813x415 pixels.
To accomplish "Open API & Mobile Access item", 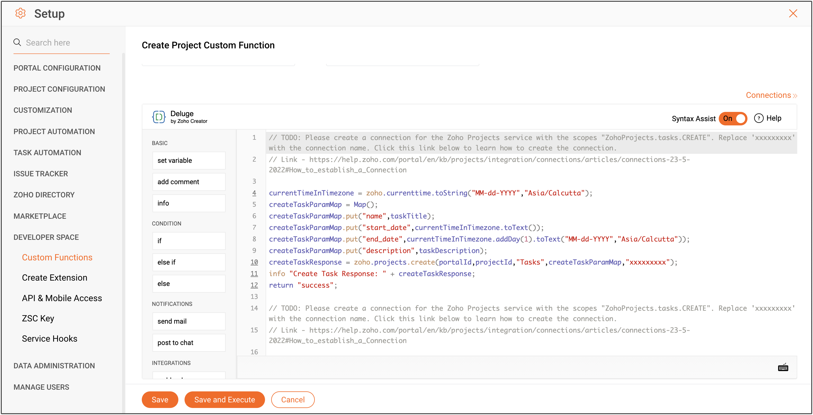I will coord(62,298).
